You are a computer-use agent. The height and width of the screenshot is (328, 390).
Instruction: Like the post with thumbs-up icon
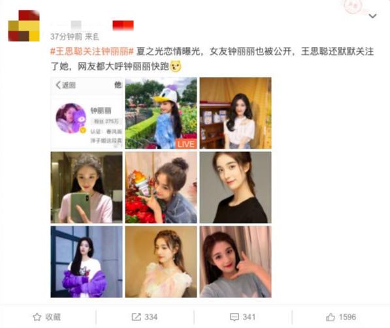[x=331, y=317]
